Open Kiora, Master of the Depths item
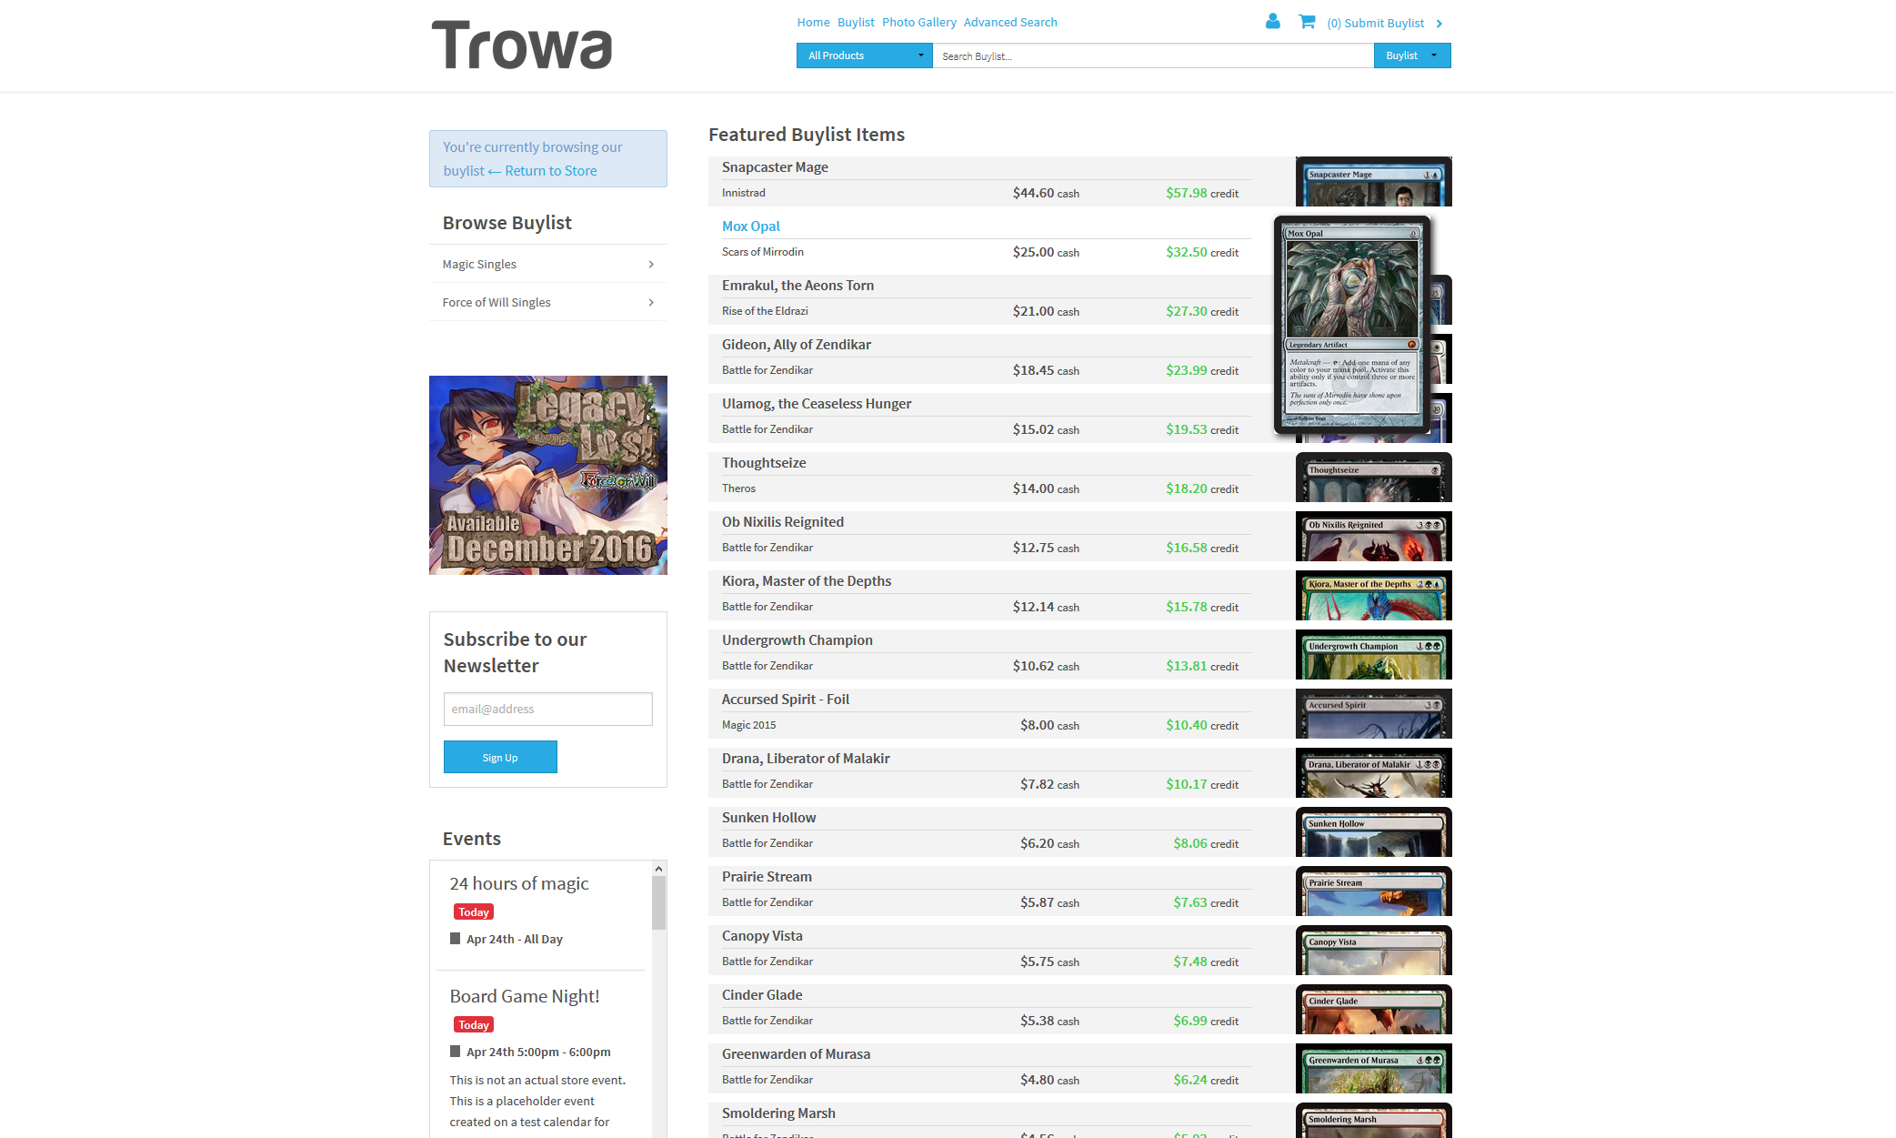This screenshot has height=1138, width=1896. (x=807, y=581)
